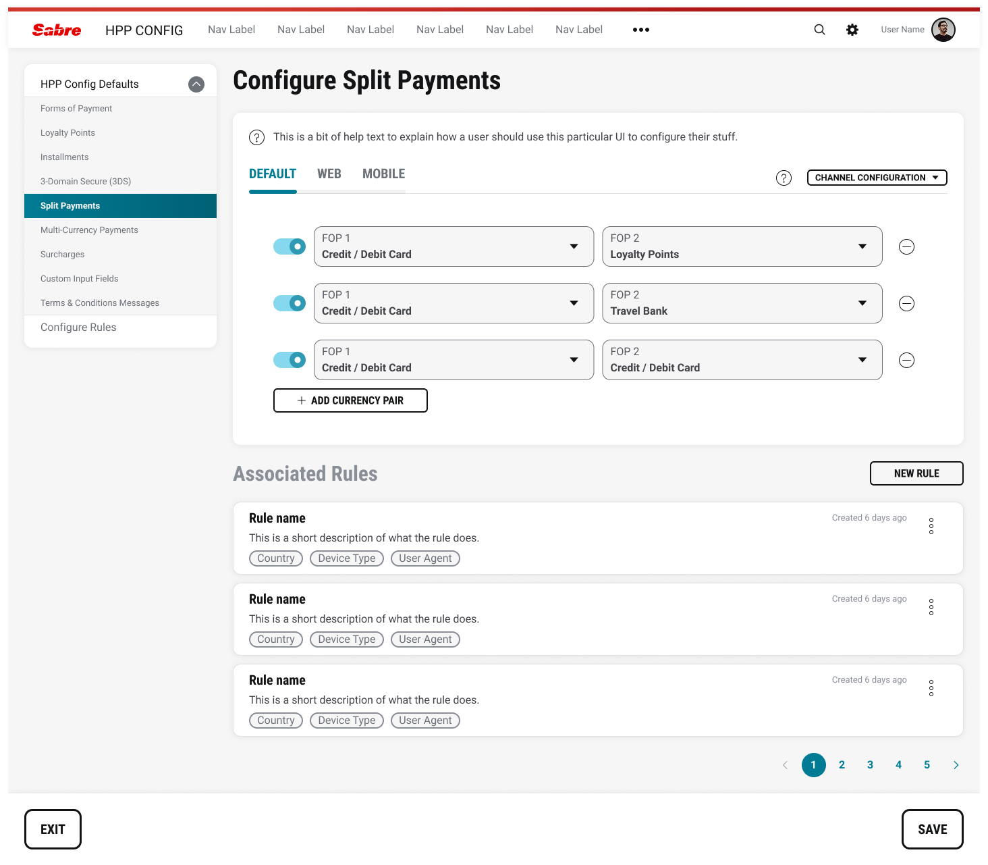The height and width of the screenshot is (865, 988).
Task: Open Terms & Conditions Messages item
Action: 120,303
